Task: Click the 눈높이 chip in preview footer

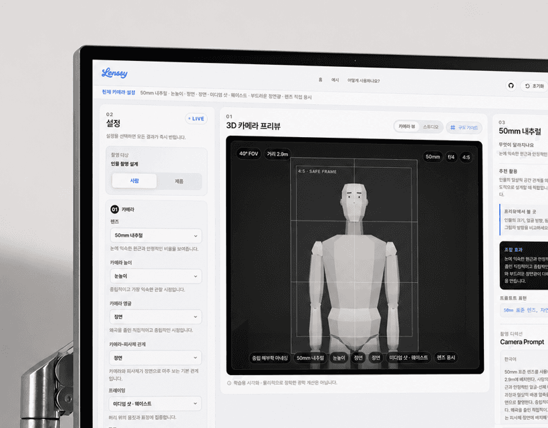Action: click(x=339, y=358)
